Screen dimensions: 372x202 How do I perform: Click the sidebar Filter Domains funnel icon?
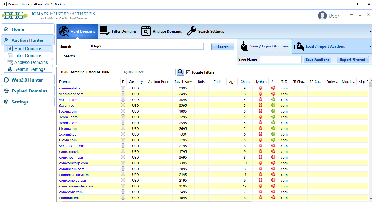pyautogui.click(x=10, y=55)
